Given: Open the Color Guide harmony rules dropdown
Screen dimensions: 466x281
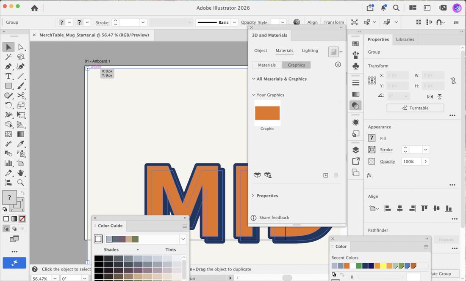Looking at the screenshot, I should tap(183, 239).
